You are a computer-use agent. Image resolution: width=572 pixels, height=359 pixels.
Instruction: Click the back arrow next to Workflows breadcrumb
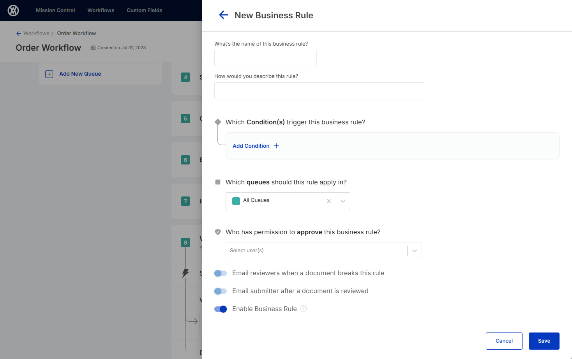[18, 34]
